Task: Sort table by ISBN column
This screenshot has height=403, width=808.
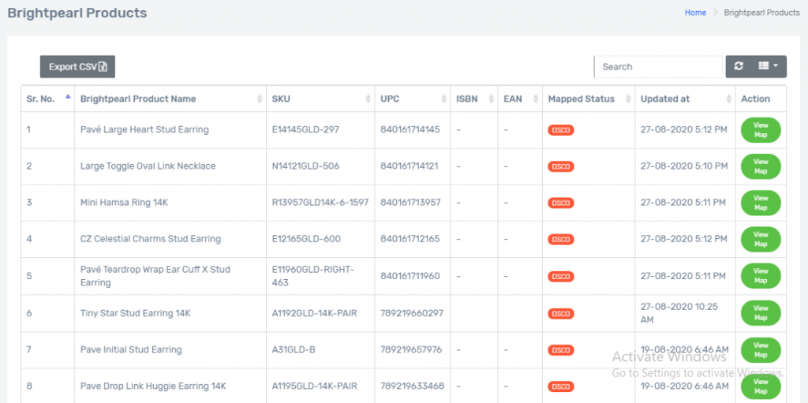Action: pyautogui.click(x=474, y=99)
